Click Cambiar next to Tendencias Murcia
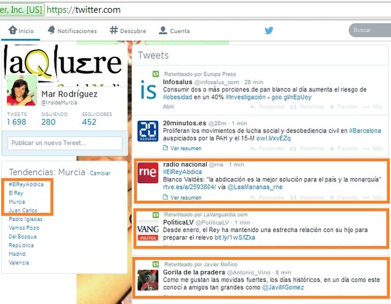Screen dimensions: 391x304 coord(100,173)
